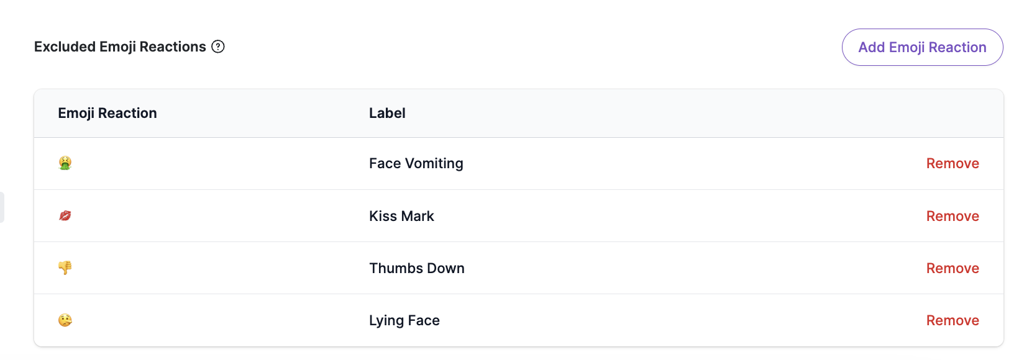Remove the Thumbs Down reaction
This screenshot has width=1019, height=360.
click(x=953, y=268)
